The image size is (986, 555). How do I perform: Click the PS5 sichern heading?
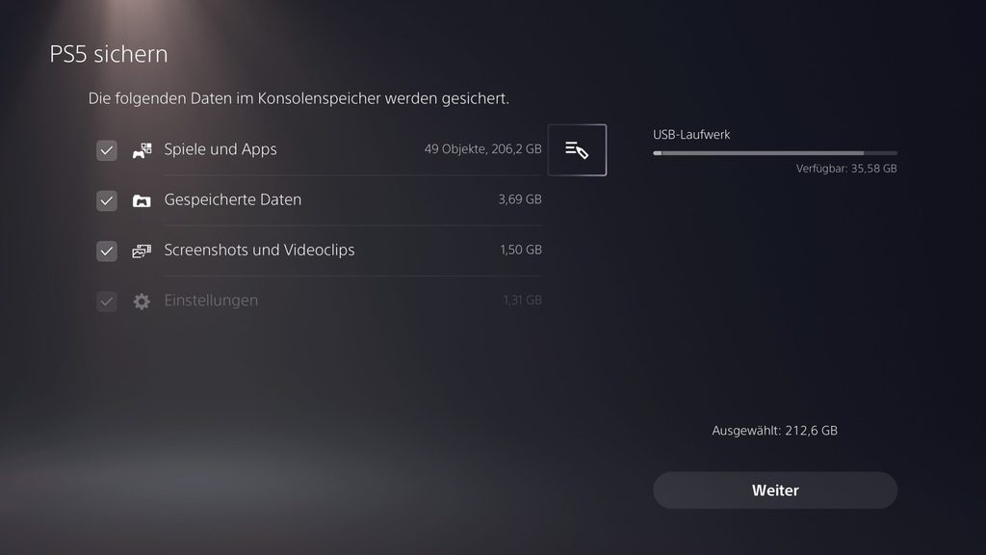tap(109, 54)
